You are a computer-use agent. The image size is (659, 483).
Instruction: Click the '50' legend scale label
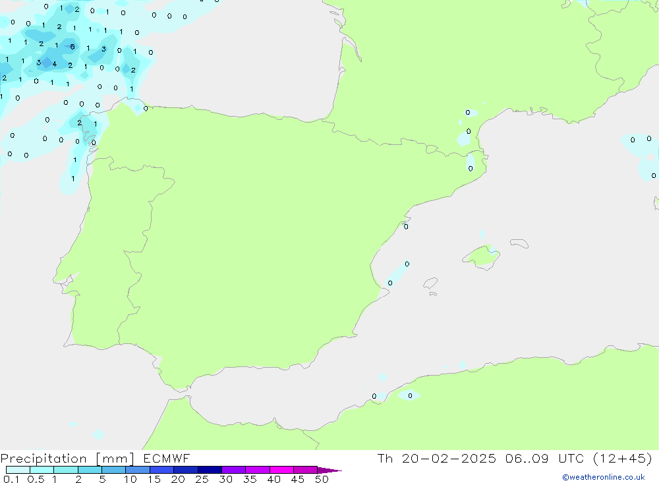[x=322, y=479]
